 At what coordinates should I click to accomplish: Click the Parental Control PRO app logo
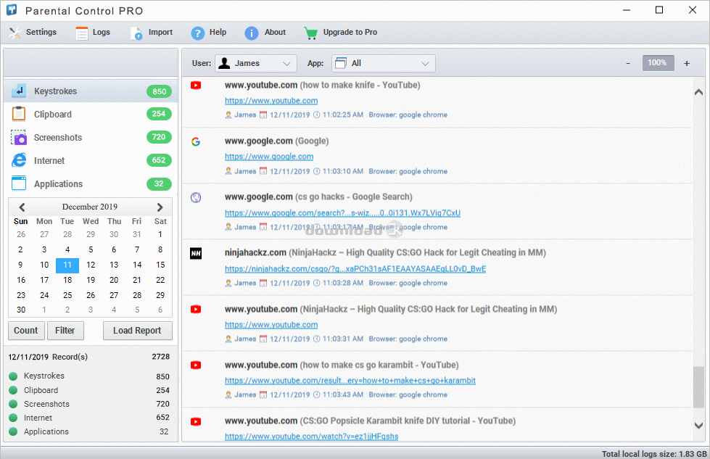[12, 10]
